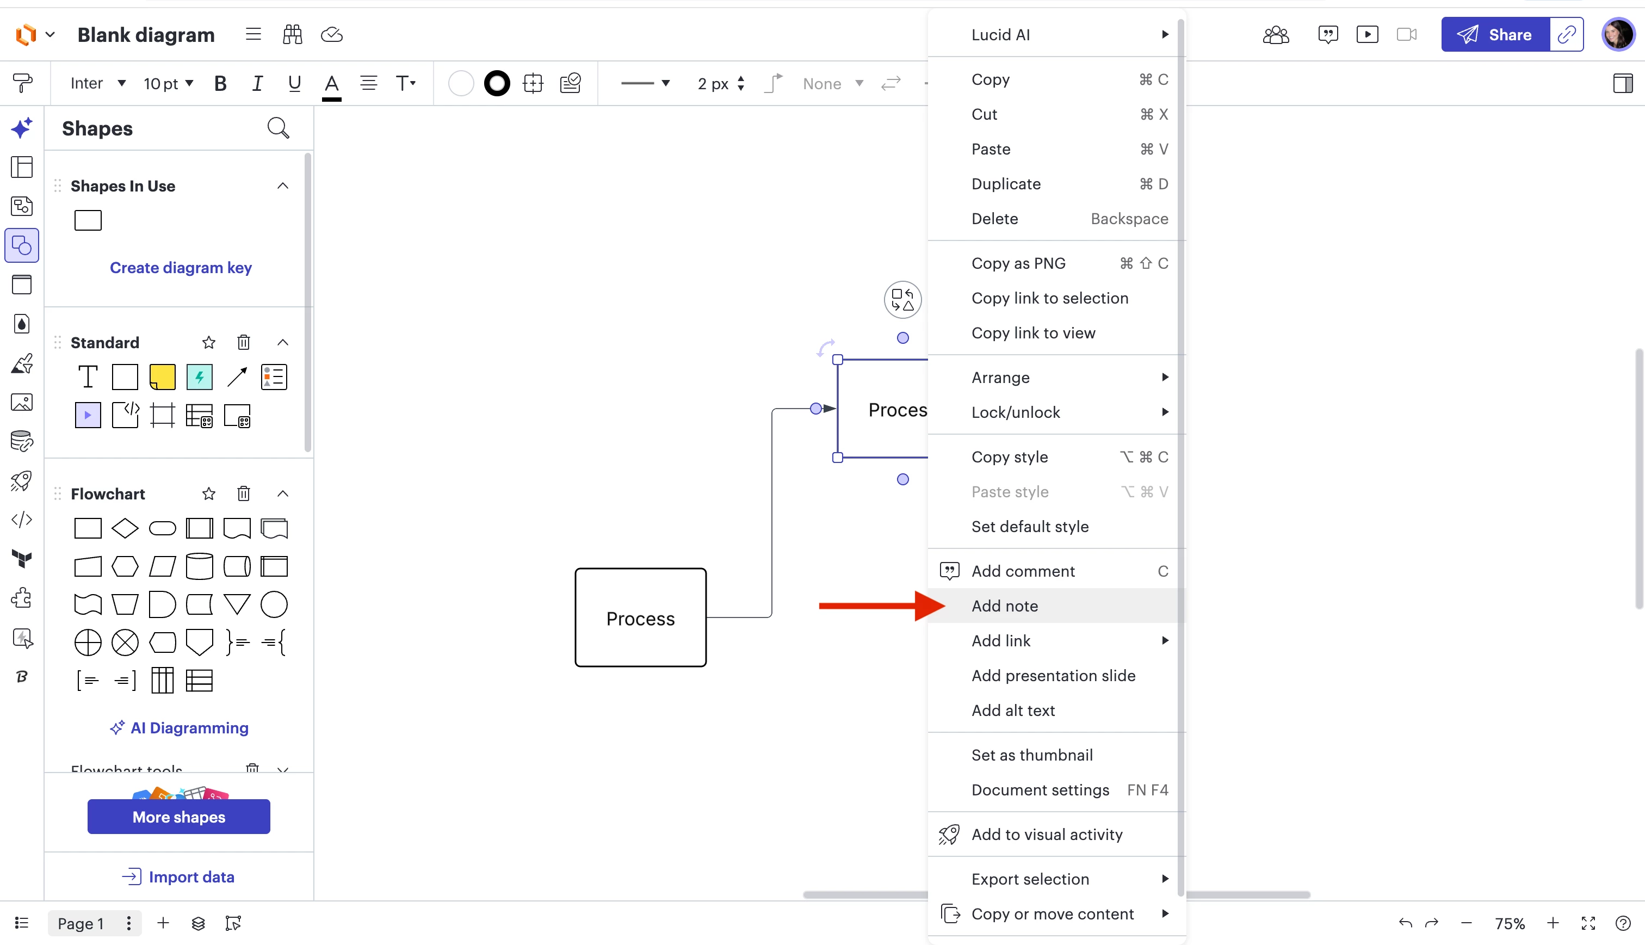Collapse the Shapes In Use section
1645x945 pixels.
[x=282, y=186]
